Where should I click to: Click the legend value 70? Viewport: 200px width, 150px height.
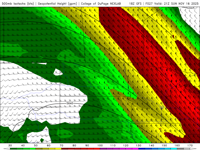61,145
